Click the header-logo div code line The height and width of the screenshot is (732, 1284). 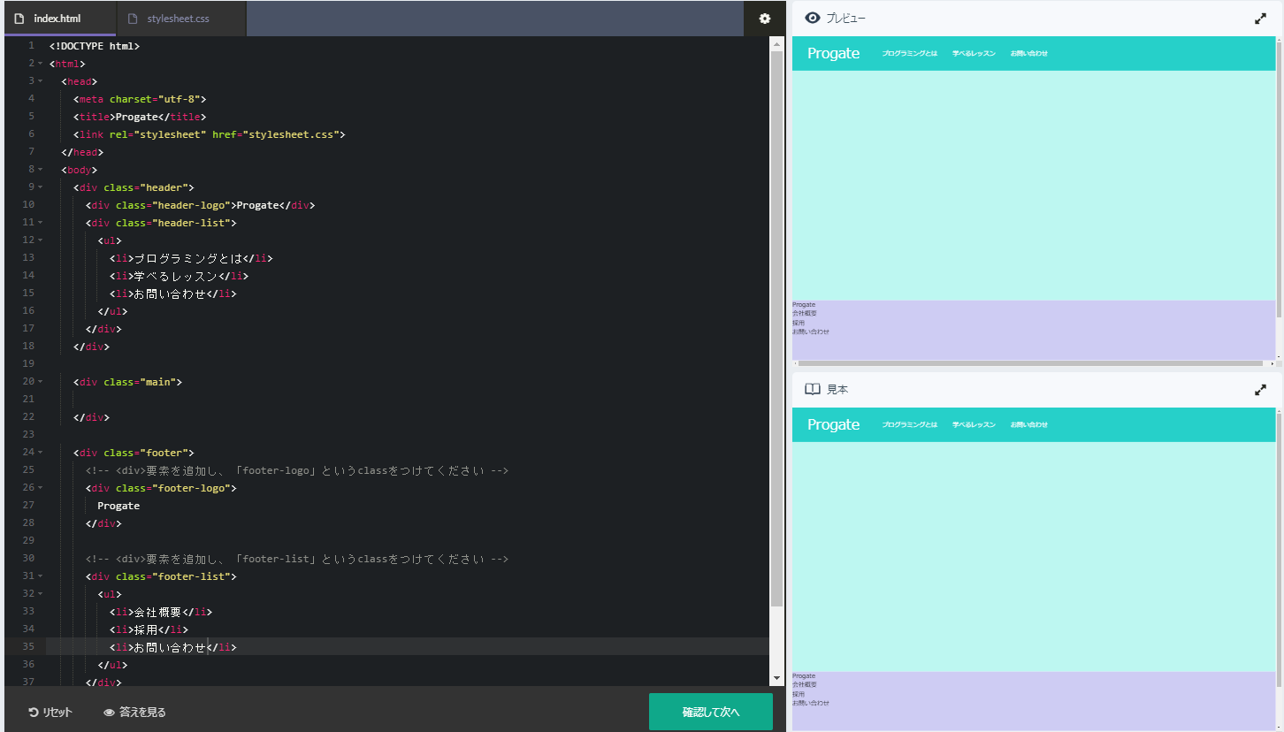click(200, 205)
